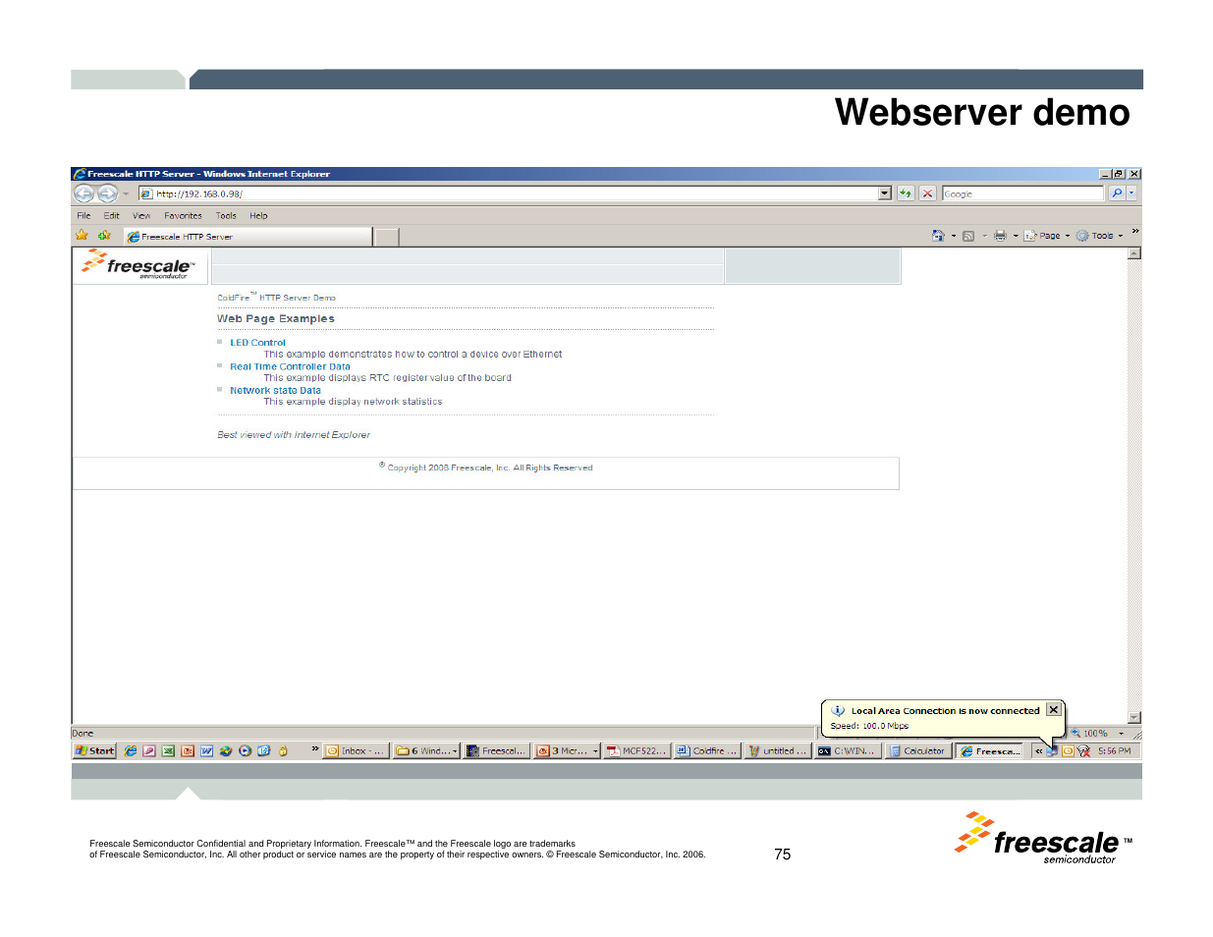Select the Freescale HTTP Server tab
Viewport: 1213px width, 937px height.
coord(248,237)
